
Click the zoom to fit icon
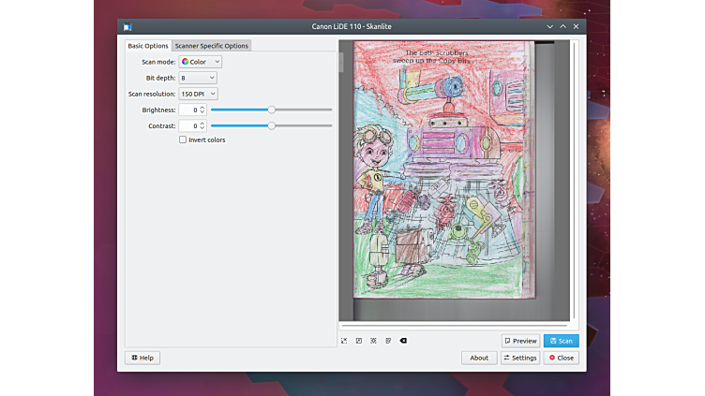[388, 341]
